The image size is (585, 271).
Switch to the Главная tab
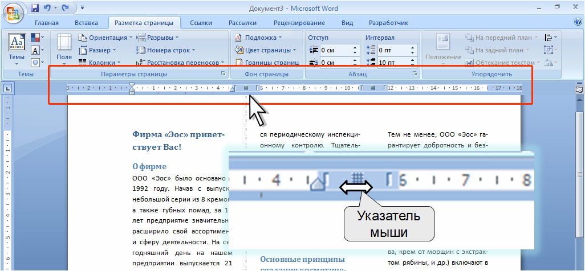point(47,23)
